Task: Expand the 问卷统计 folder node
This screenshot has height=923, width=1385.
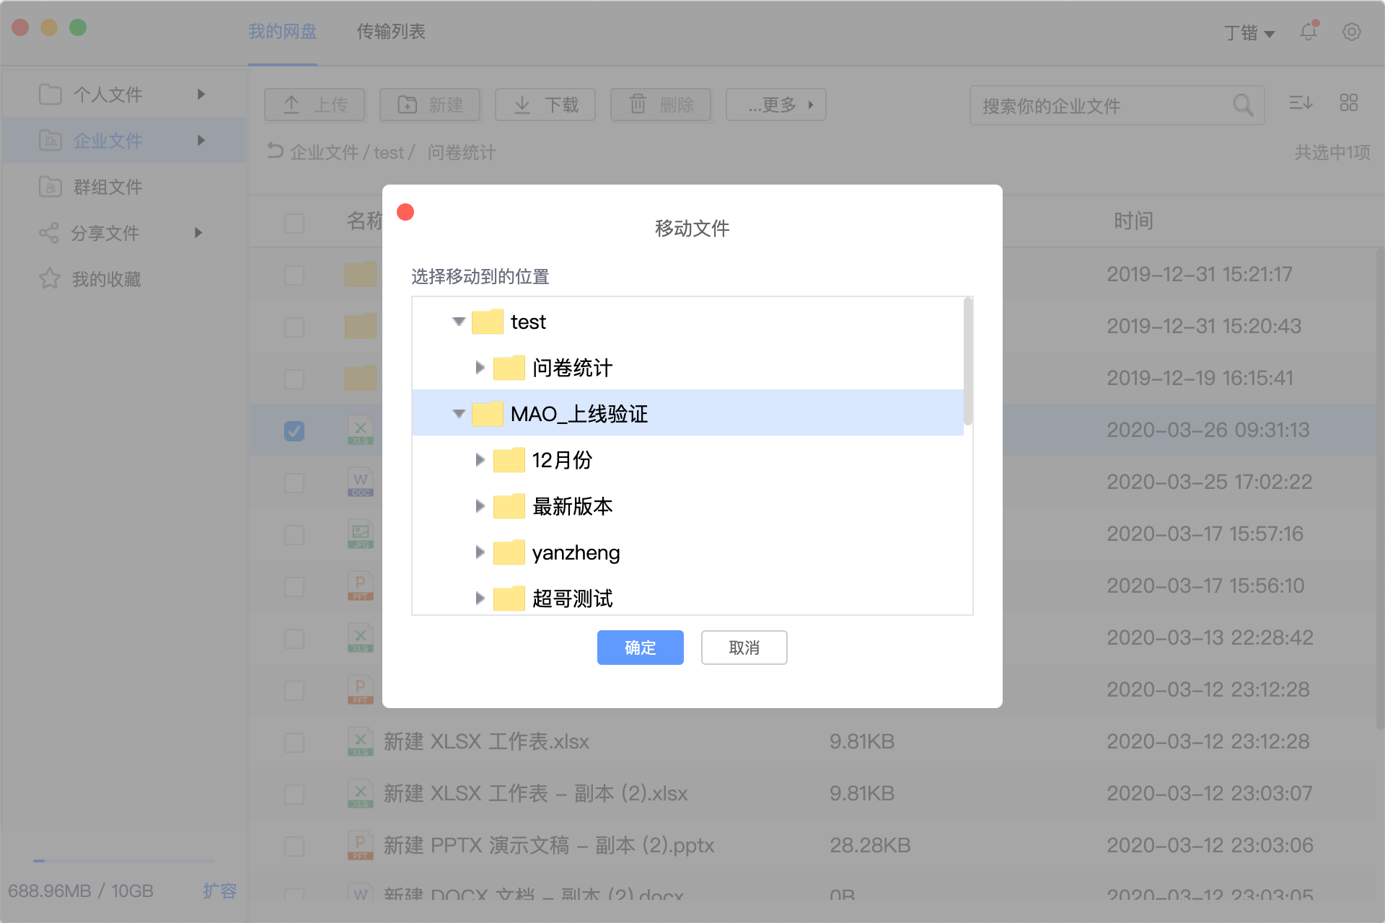Action: click(480, 368)
